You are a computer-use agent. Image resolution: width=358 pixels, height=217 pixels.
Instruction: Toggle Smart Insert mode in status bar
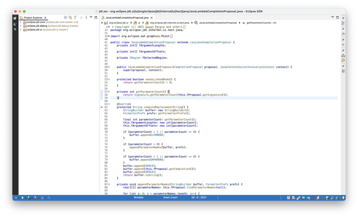(x=170, y=197)
